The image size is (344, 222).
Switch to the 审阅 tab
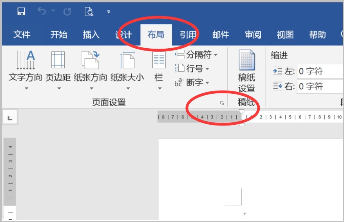(253, 35)
